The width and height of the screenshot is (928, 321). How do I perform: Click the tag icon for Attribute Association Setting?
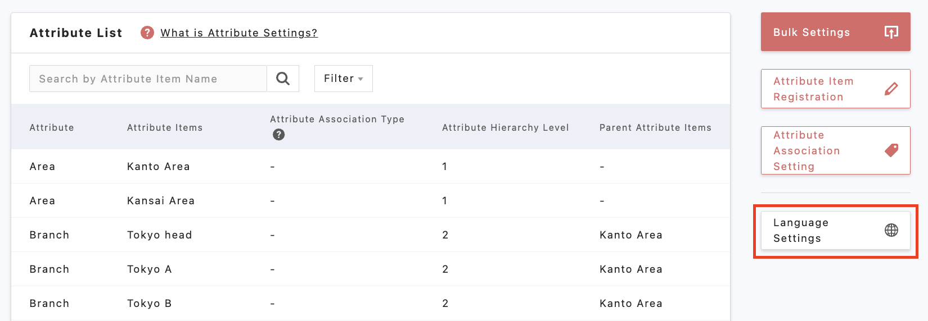(x=891, y=150)
